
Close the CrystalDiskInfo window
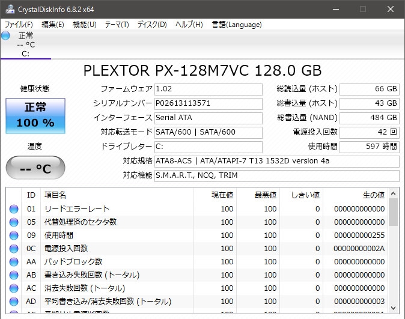coord(391,9)
